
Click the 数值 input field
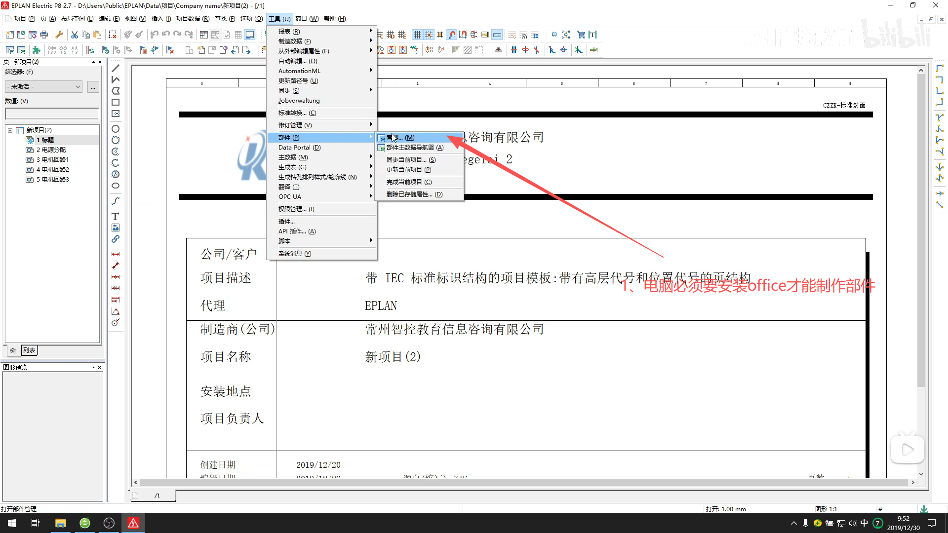point(51,114)
